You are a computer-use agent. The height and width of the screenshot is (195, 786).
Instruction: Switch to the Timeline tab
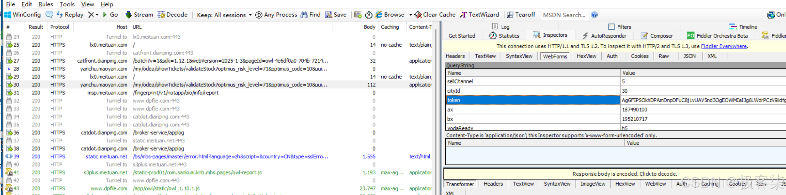[743, 27]
